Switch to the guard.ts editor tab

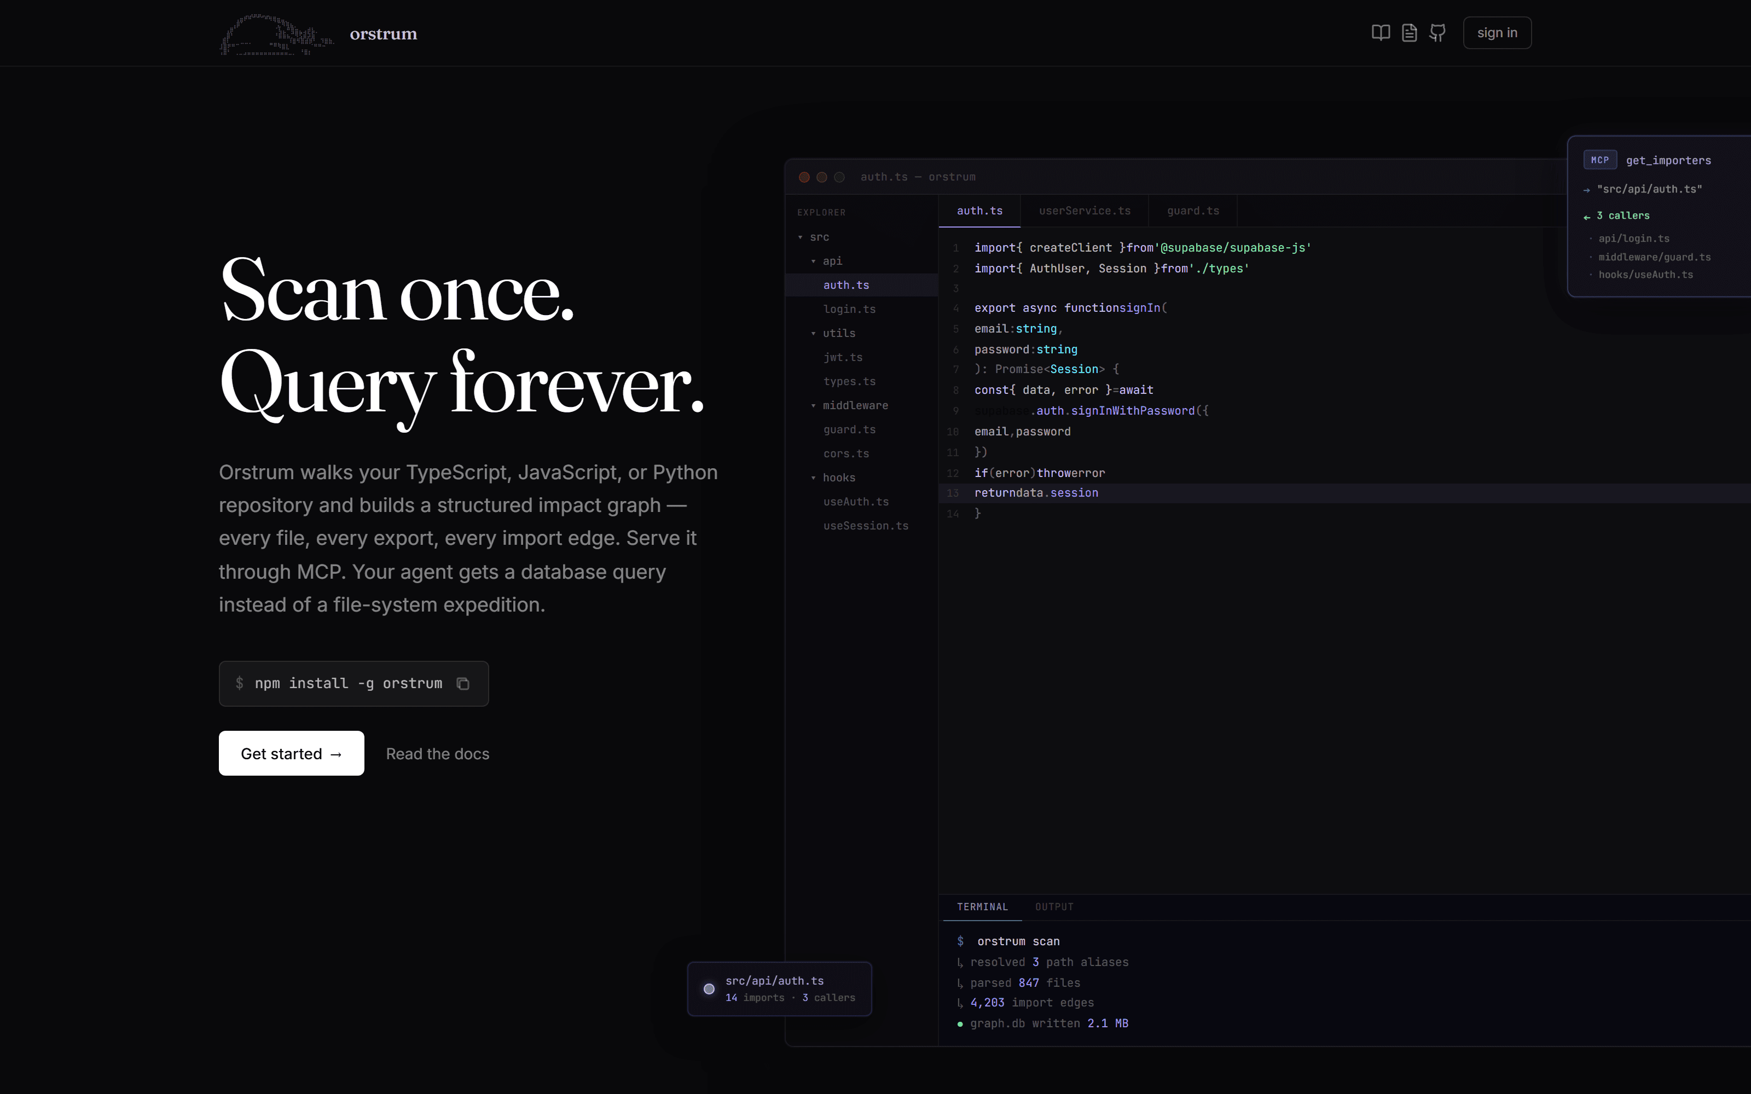click(x=1193, y=211)
